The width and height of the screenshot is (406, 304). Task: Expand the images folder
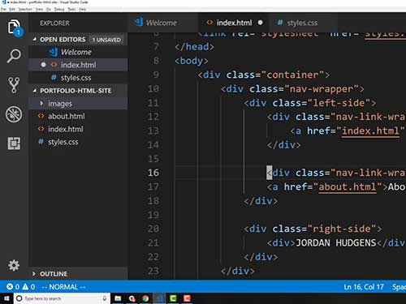(41, 103)
